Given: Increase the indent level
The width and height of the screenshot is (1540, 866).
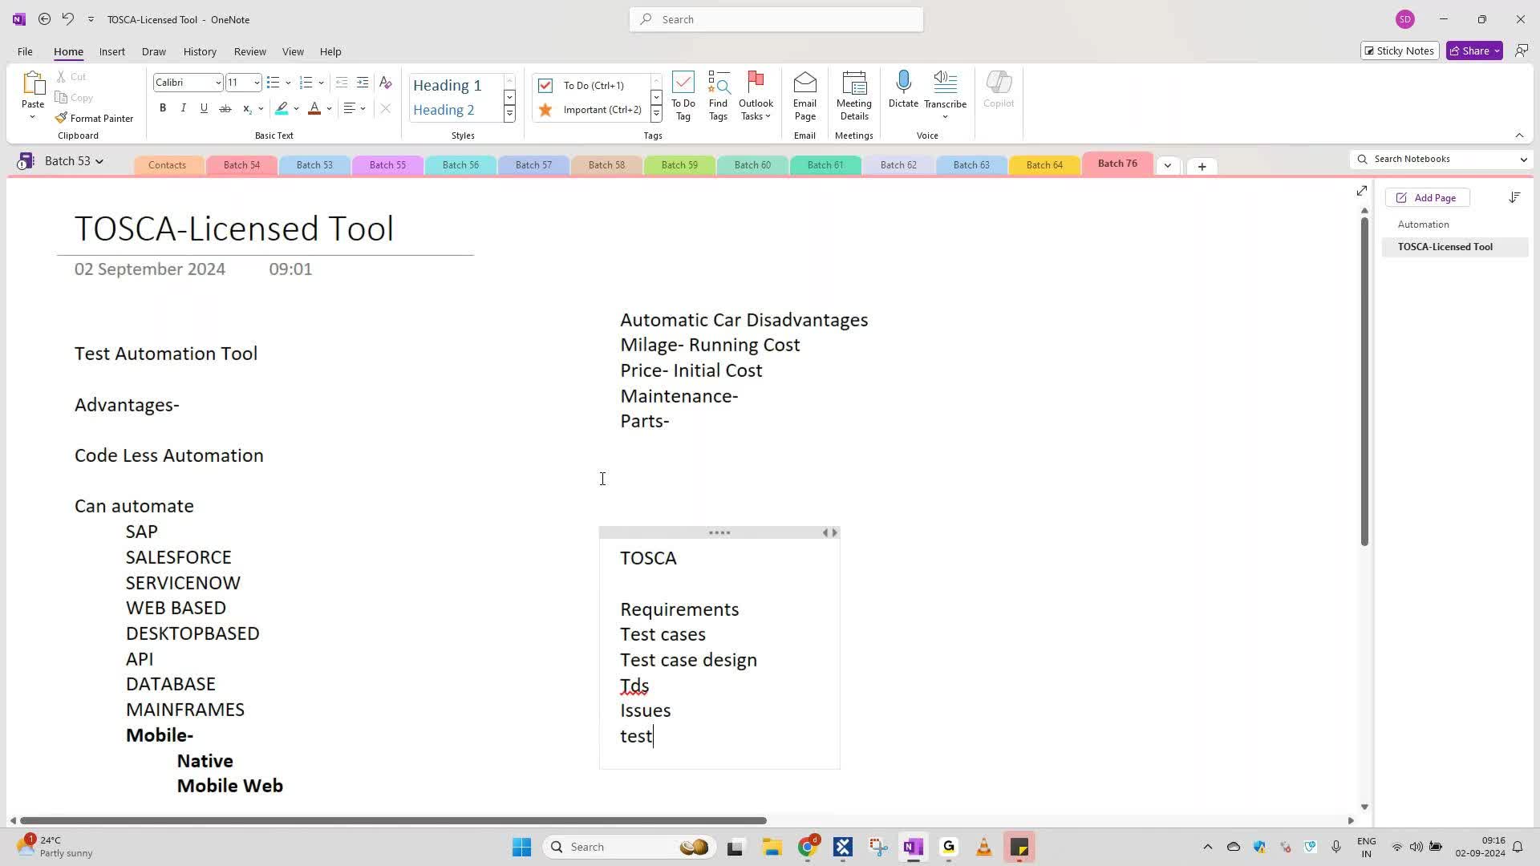Looking at the screenshot, I should (x=363, y=83).
